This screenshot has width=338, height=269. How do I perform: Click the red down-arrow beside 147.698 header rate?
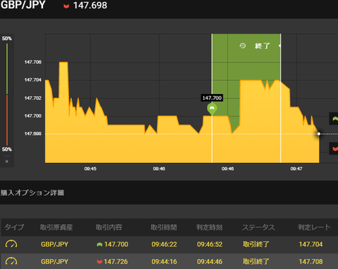(x=66, y=6)
